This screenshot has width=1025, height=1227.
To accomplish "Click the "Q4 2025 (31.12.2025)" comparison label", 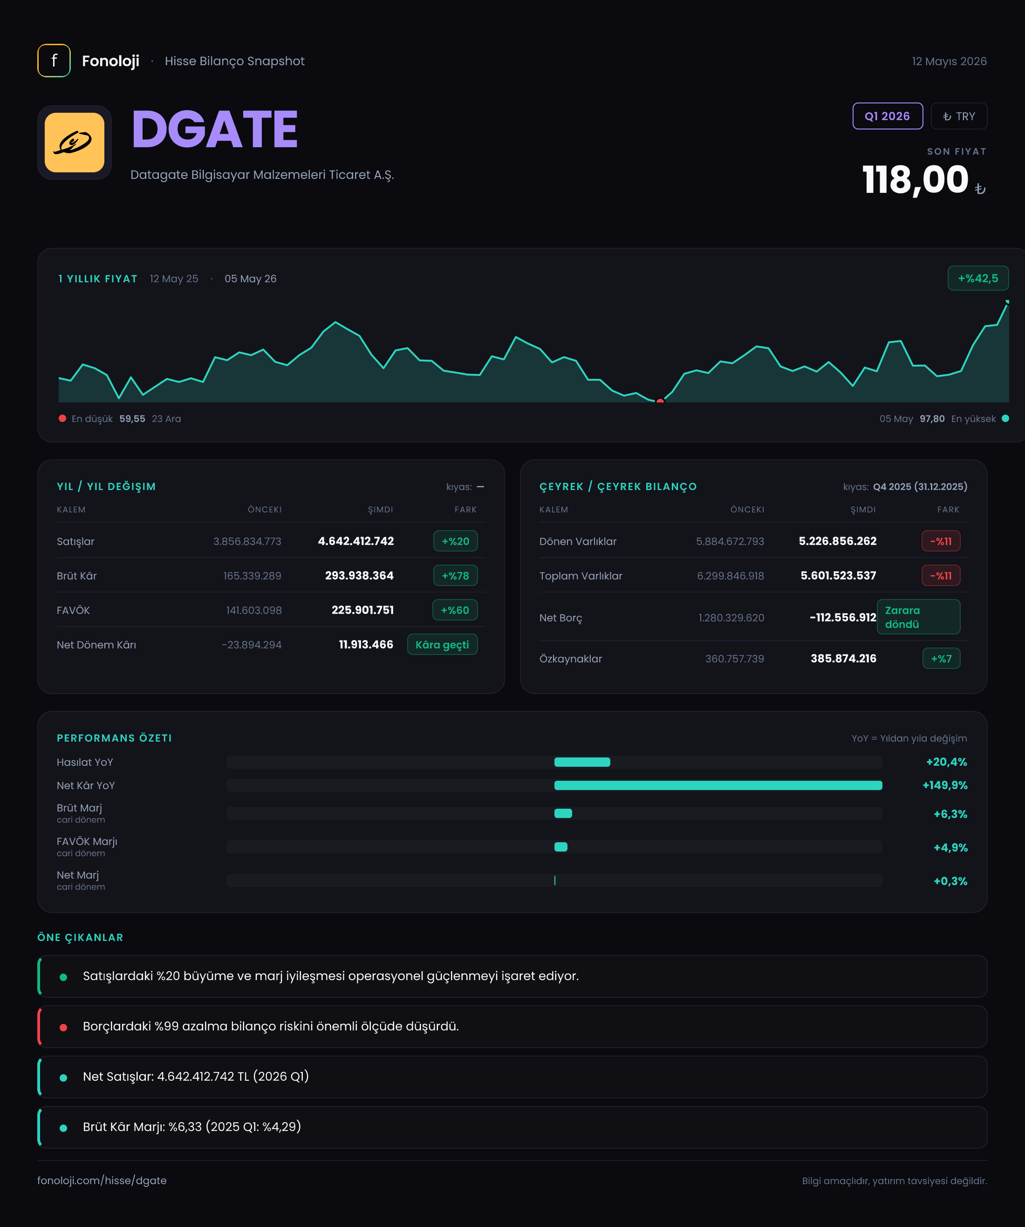I will (x=920, y=487).
